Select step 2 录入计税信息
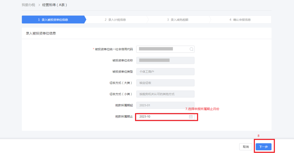Viewport: 294px width, 153px height. [115, 20]
